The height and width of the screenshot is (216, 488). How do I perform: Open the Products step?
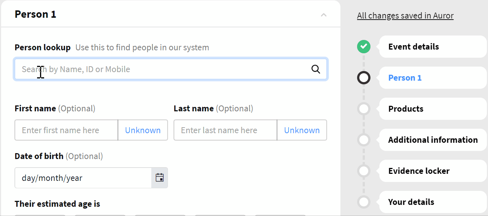(x=406, y=109)
